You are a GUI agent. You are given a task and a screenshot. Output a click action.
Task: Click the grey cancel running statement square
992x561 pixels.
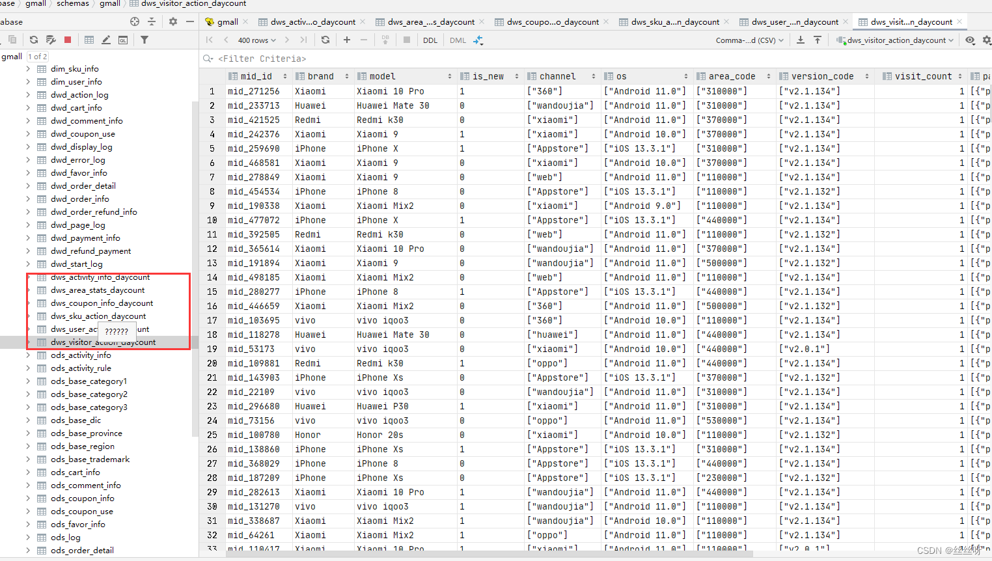[407, 40]
